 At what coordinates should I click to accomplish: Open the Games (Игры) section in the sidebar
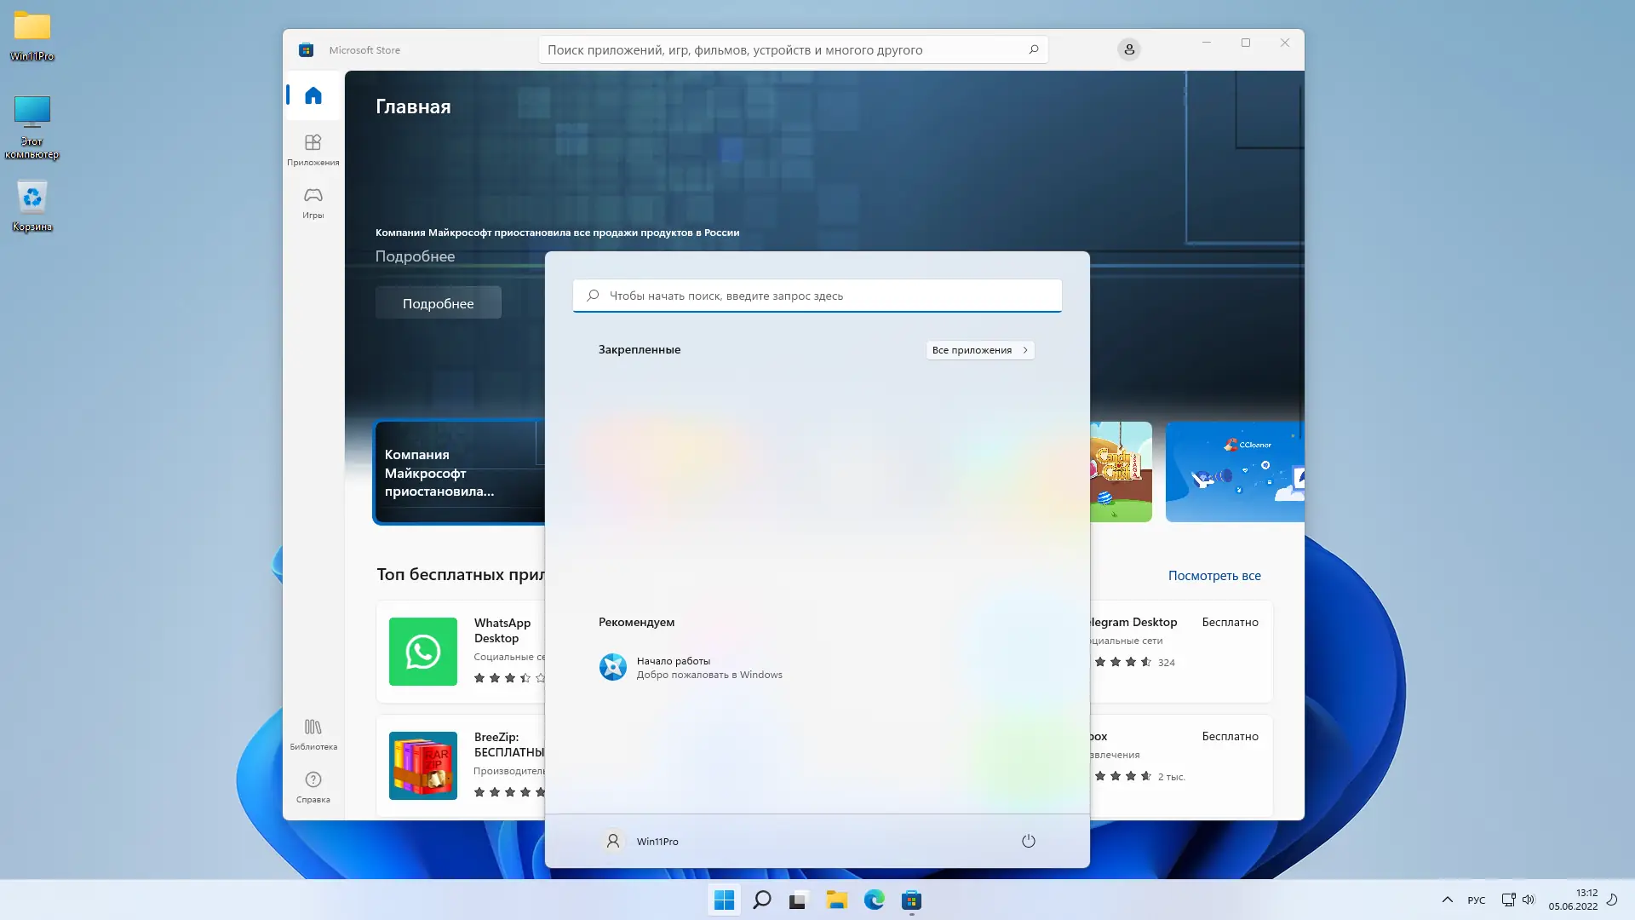[313, 203]
